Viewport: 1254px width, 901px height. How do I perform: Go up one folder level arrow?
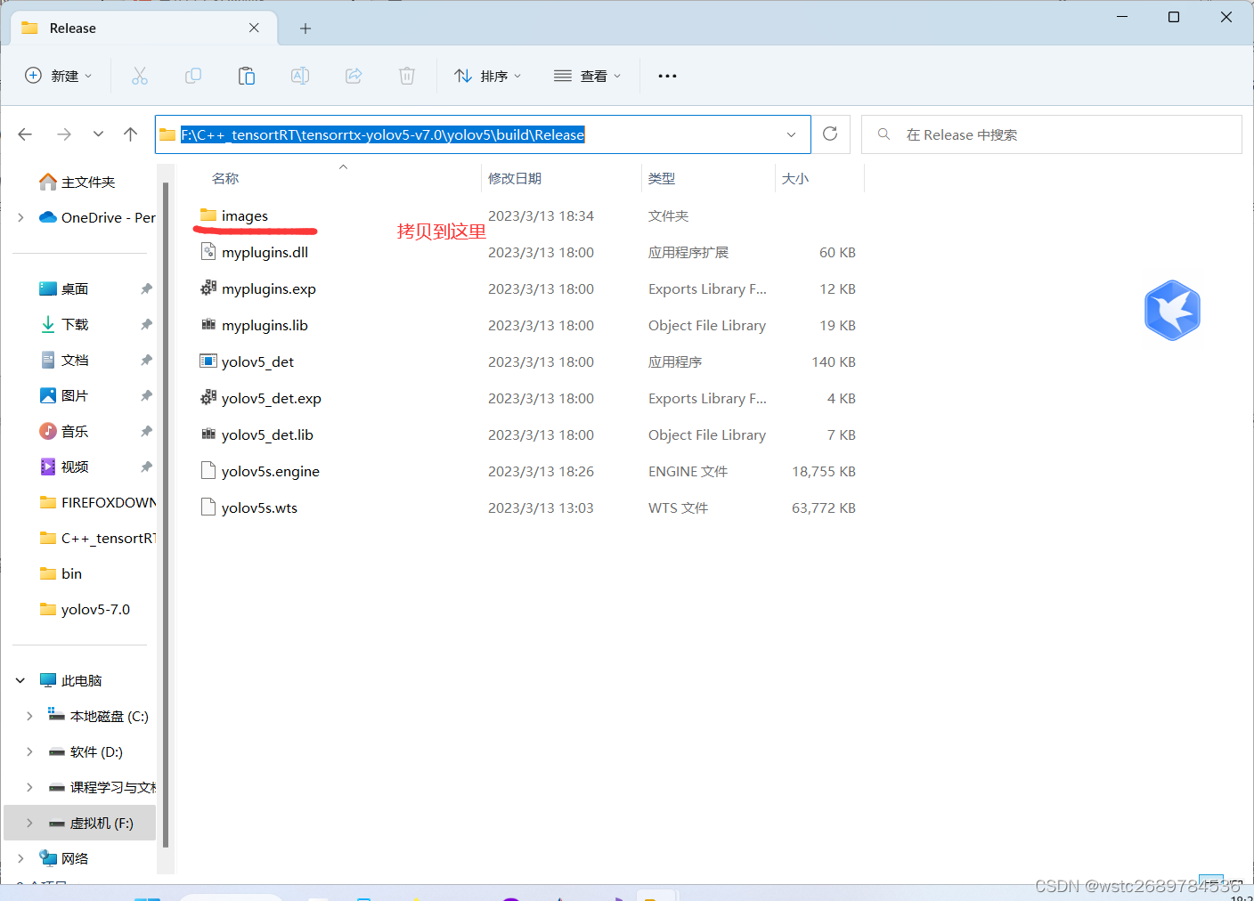pyautogui.click(x=131, y=134)
